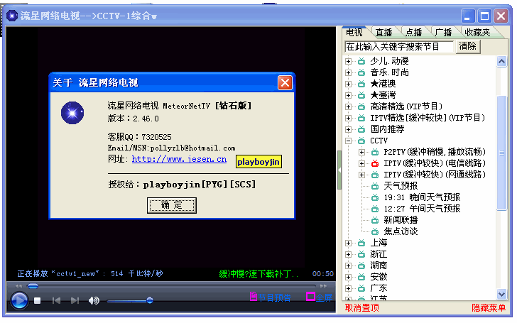
Task: Open the 收藏夹 favorites tab
Action: [x=477, y=33]
